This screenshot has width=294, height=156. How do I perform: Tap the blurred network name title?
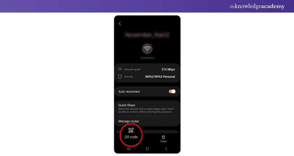click(147, 35)
